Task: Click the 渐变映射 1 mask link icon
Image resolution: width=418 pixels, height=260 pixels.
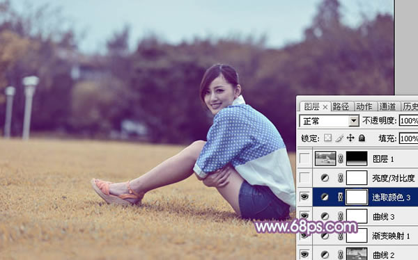Action: pos(341,236)
